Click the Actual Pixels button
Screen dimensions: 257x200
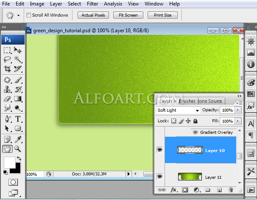[93, 15]
